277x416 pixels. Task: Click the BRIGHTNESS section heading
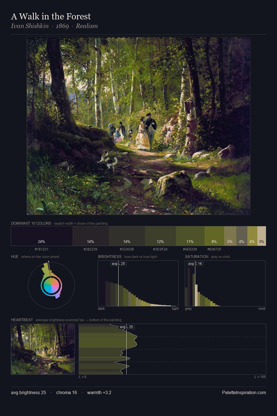click(x=110, y=257)
